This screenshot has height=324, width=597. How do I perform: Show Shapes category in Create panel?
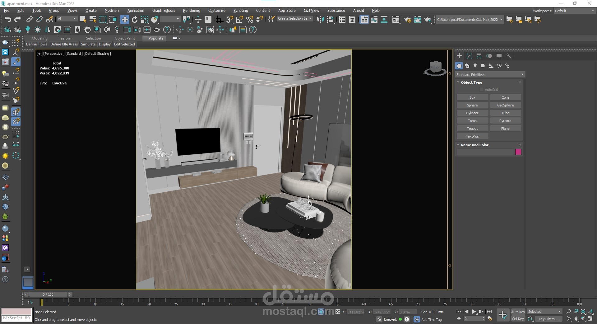(467, 66)
